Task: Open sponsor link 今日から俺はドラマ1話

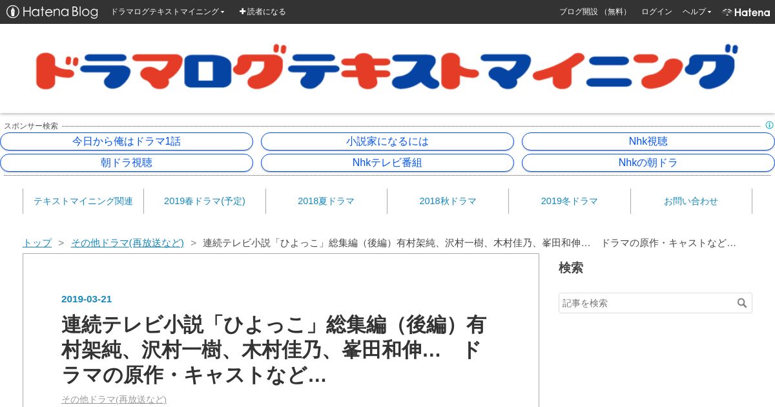Action: (127, 141)
